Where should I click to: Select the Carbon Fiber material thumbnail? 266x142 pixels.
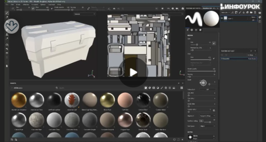click(143, 100)
